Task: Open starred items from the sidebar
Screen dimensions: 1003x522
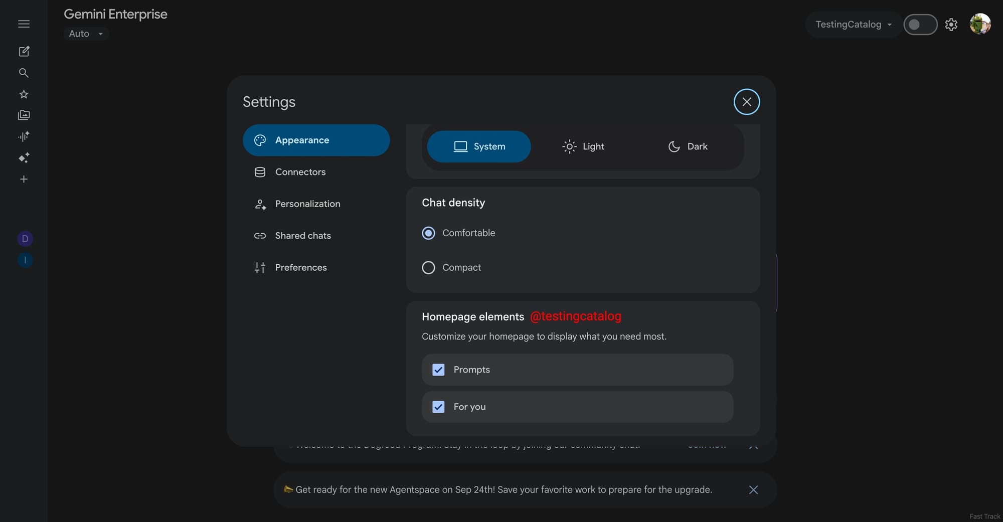Action: pyautogui.click(x=24, y=94)
